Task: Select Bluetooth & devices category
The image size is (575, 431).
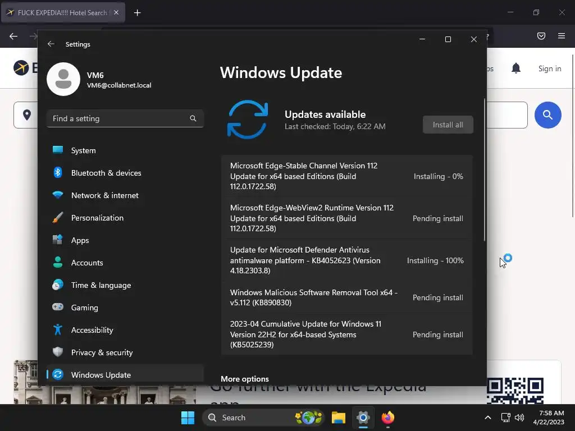Action: click(x=125, y=173)
